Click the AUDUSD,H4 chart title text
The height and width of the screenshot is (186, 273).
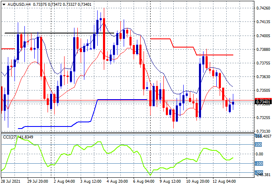click(x=19, y=5)
